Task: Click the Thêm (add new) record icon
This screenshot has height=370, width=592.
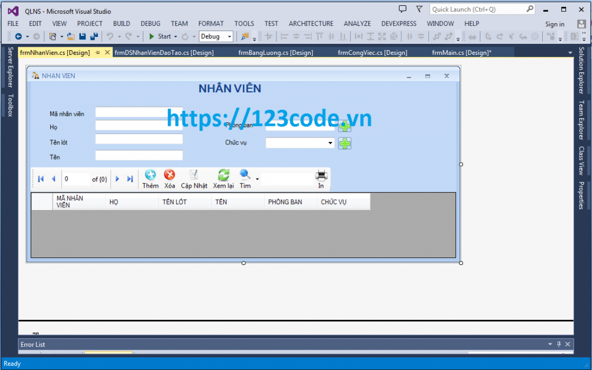Action: [150, 174]
